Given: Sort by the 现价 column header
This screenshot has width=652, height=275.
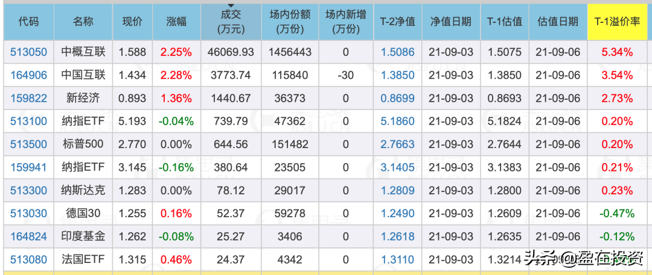Looking at the screenshot, I should pos(132,22).
